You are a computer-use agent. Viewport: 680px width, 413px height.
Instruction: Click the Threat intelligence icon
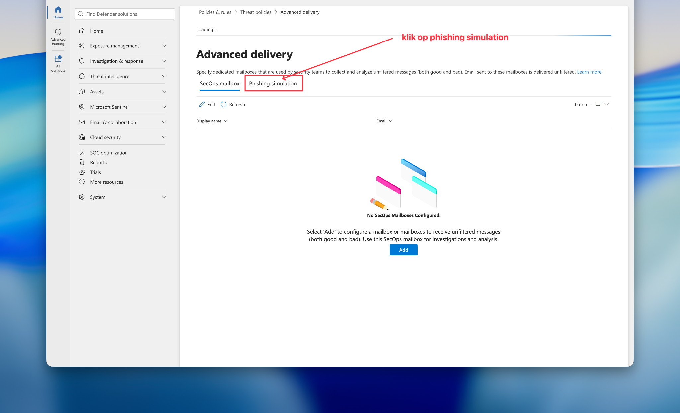pos(82,76)
